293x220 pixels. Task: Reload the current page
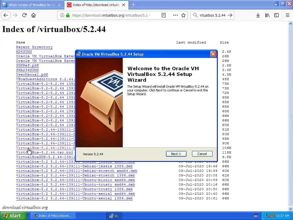pyautogui.click(x=24, y=15)
